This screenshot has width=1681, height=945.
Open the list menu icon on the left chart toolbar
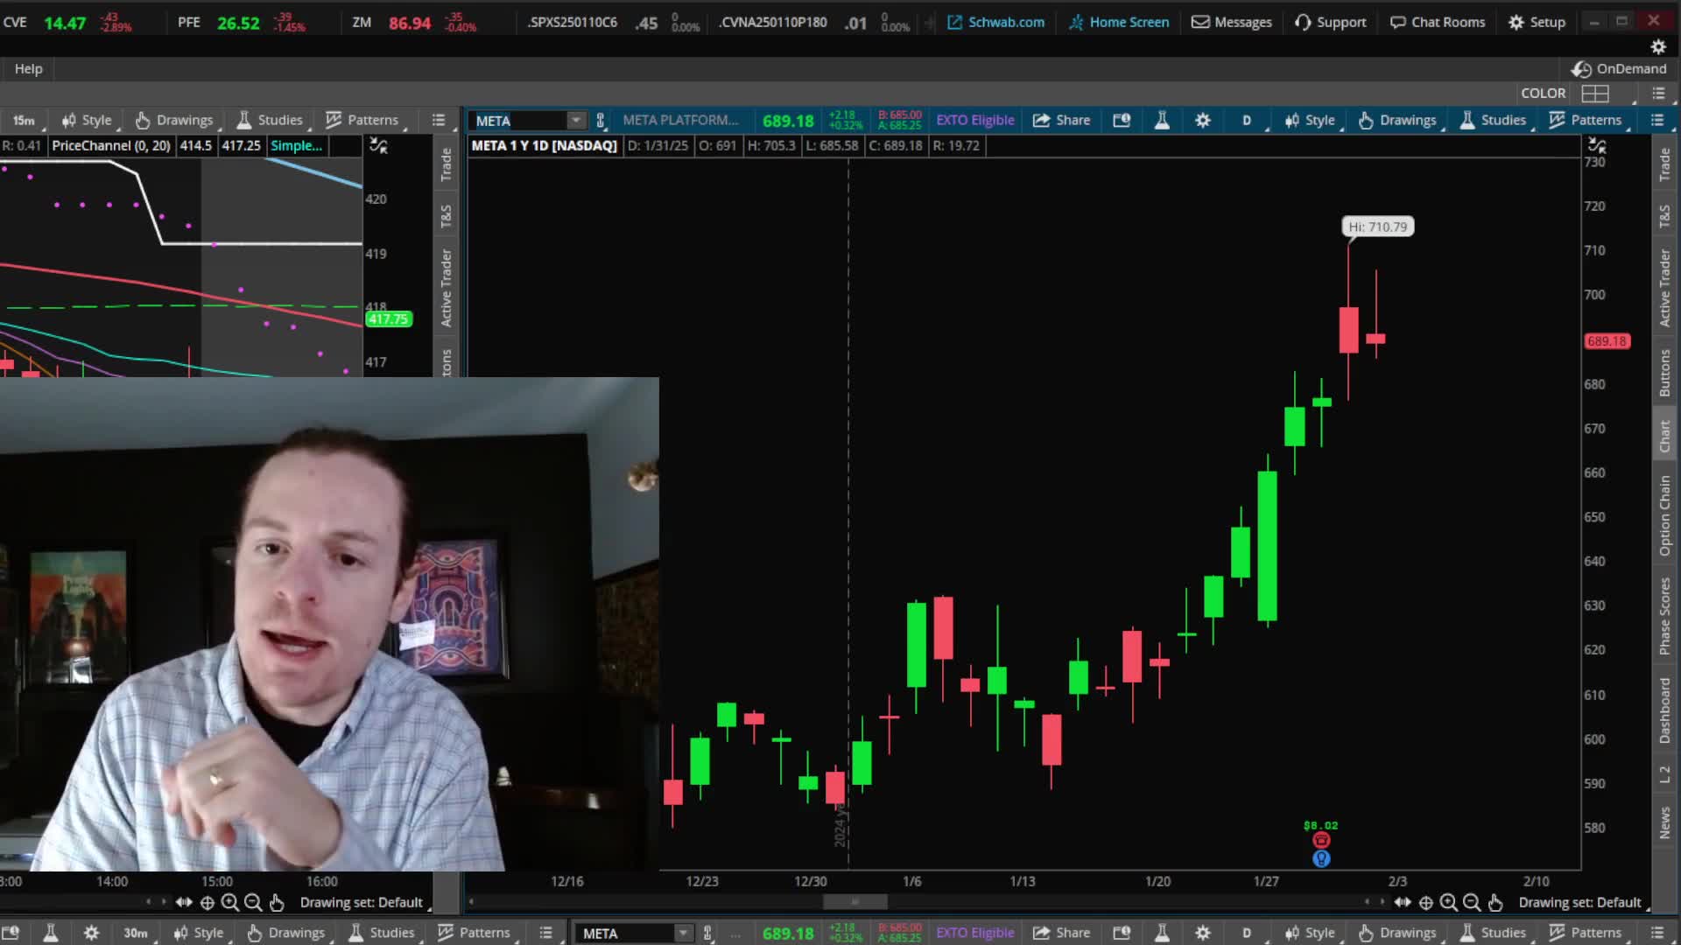tap(439, 120)
